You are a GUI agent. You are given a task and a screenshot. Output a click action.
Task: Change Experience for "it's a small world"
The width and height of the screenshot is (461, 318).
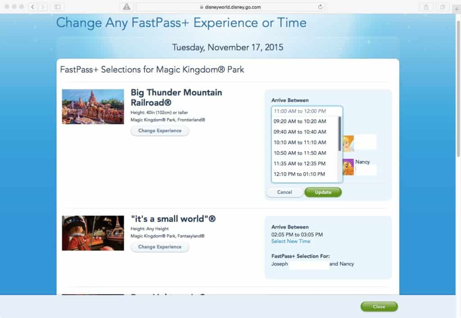[x=160, y=247]
